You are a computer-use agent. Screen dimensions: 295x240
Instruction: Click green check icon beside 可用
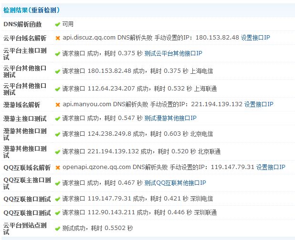click(x=57, y=24)
